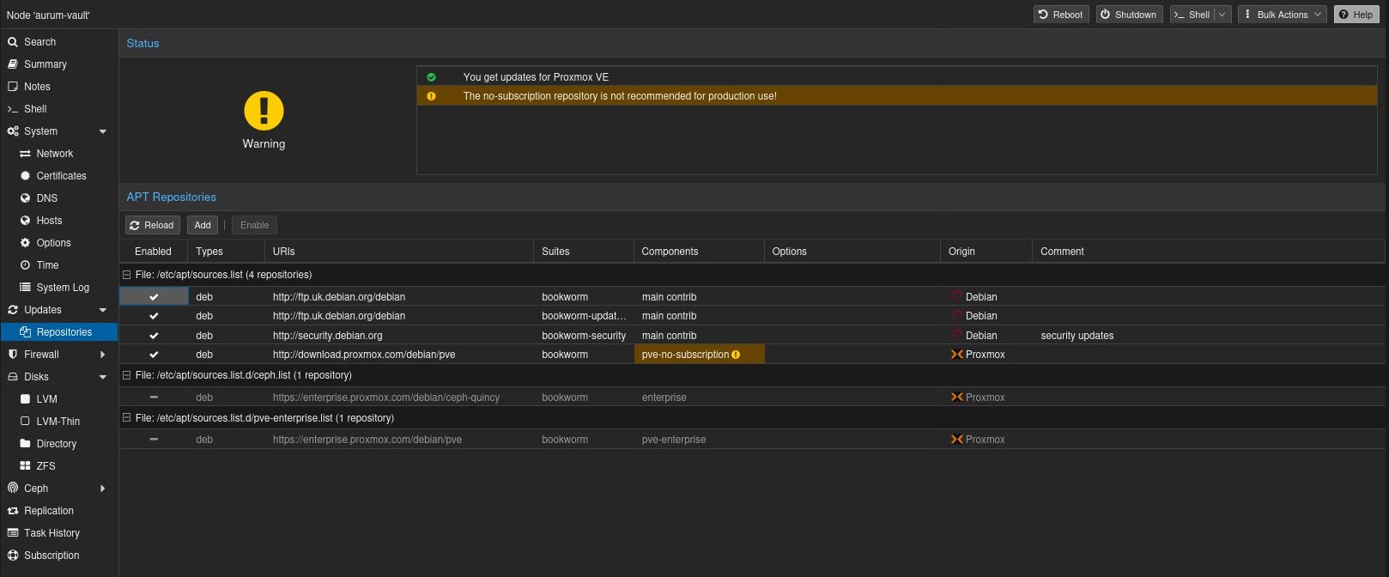
Task: Click the Network arrows icon
Action: (25, 154)
